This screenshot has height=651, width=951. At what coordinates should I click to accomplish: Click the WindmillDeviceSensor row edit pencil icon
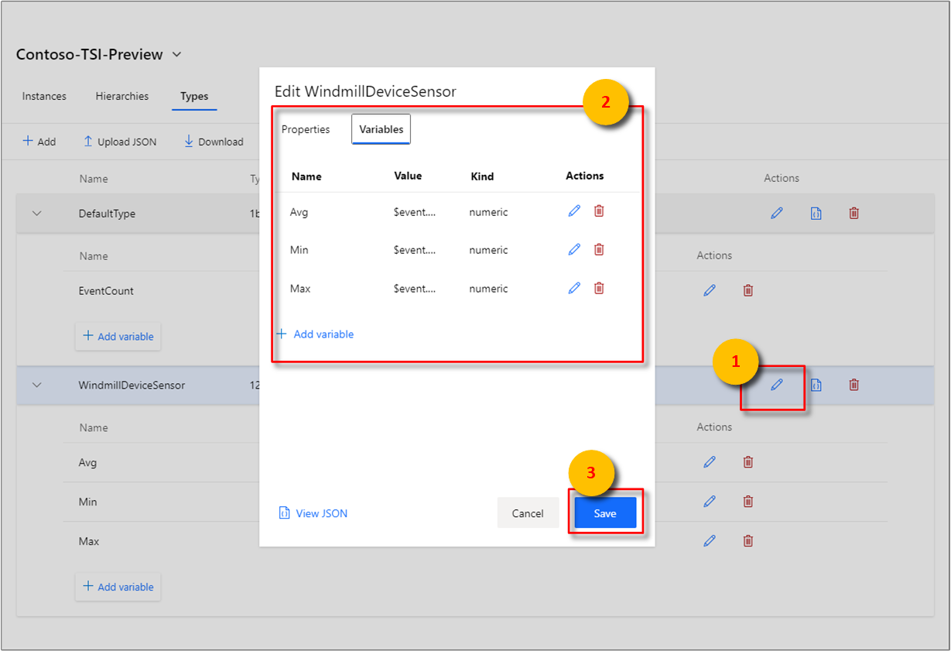coord(777,385)
